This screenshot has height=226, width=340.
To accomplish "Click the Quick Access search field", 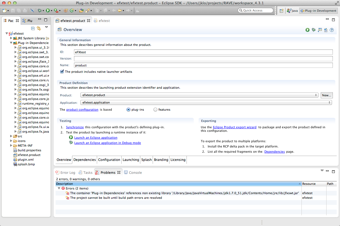I will (256, 10).
